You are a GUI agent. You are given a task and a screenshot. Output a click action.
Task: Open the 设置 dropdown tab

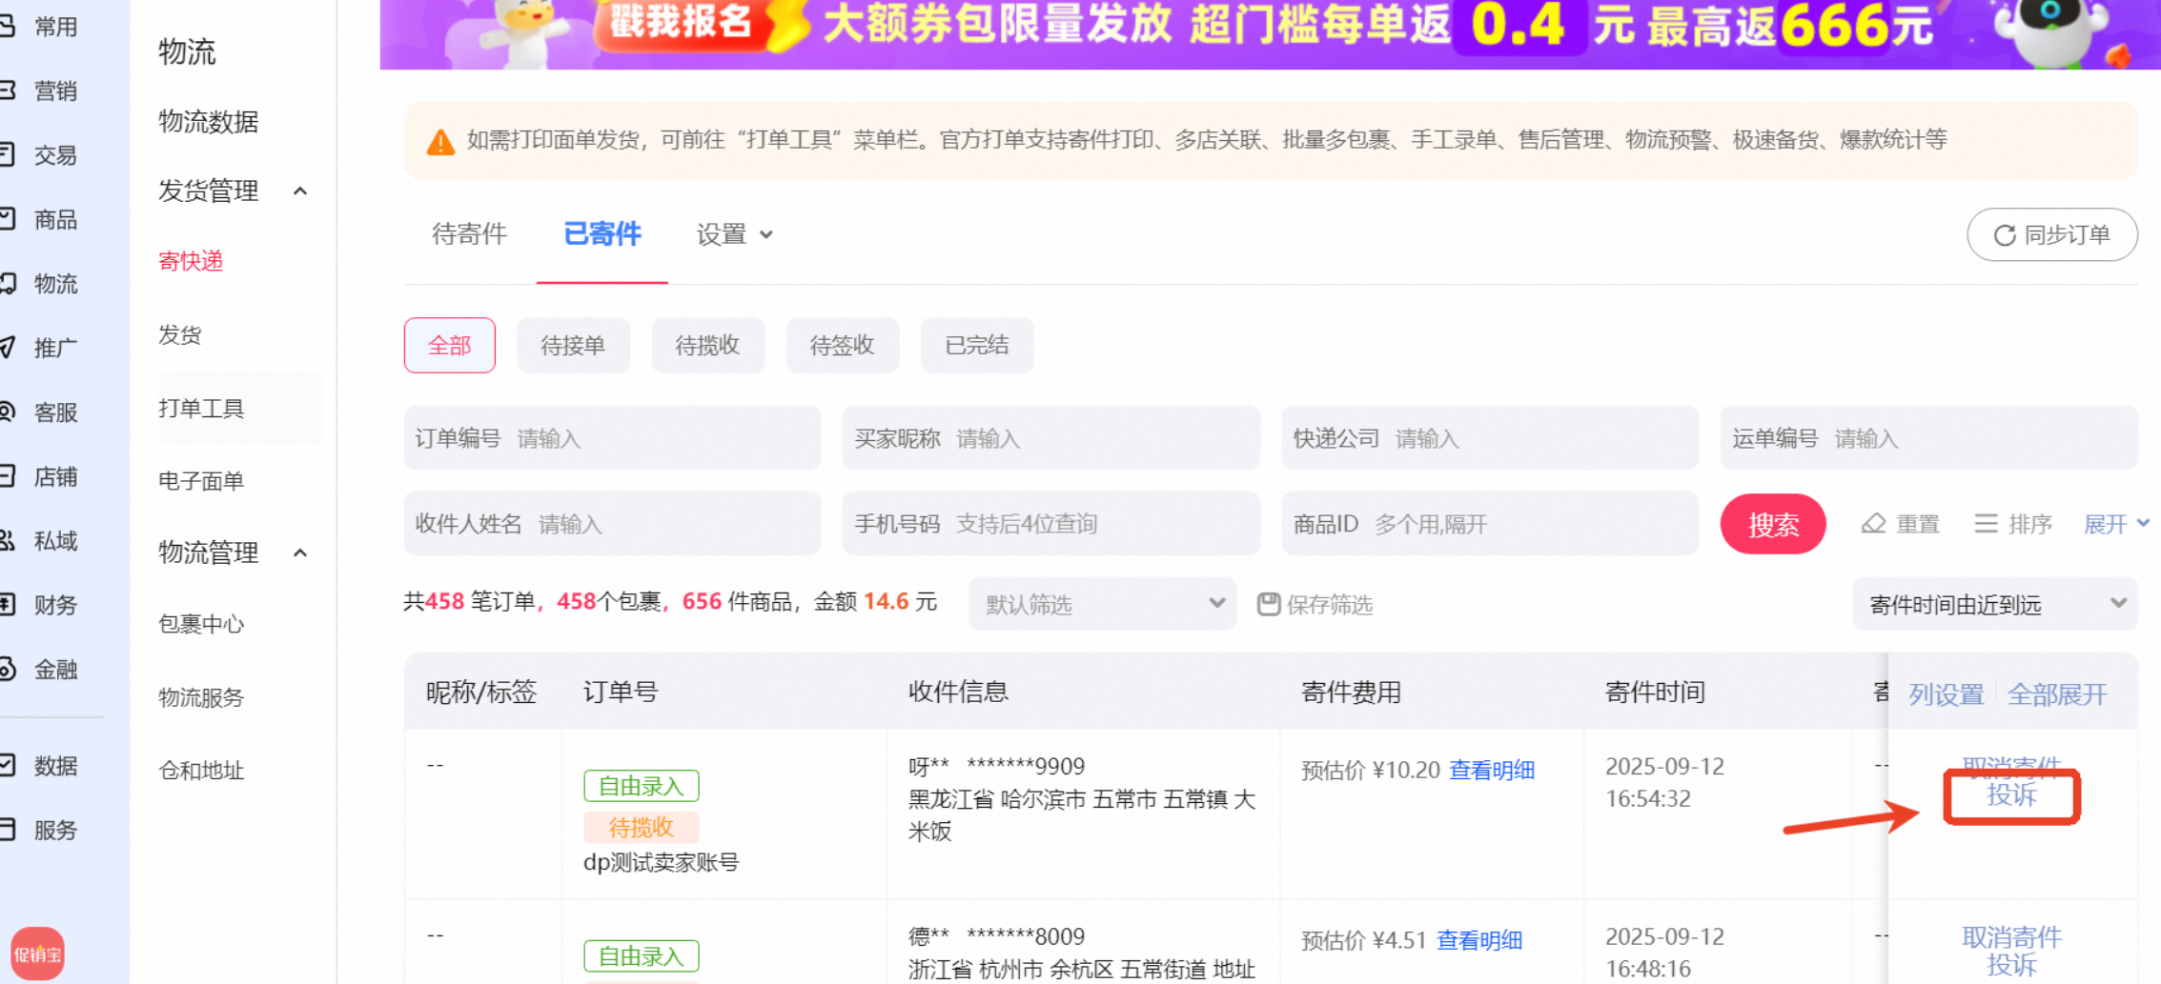pos(734,234)
